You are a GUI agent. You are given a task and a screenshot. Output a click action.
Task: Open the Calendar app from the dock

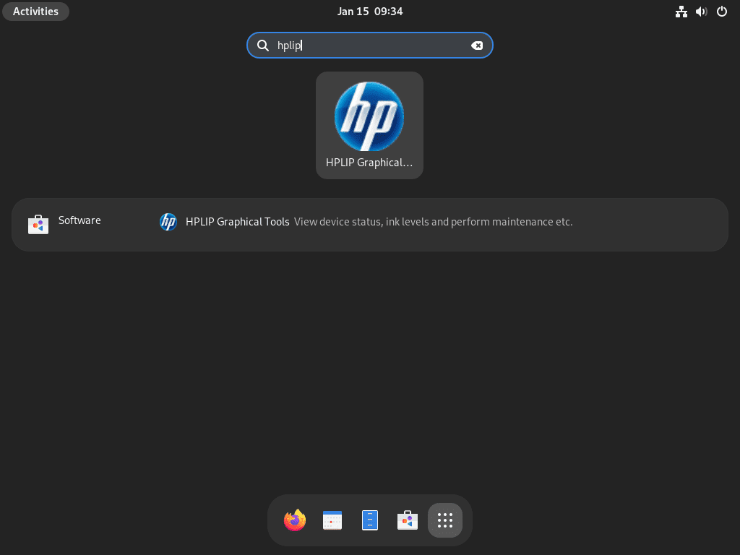[332, 520]
